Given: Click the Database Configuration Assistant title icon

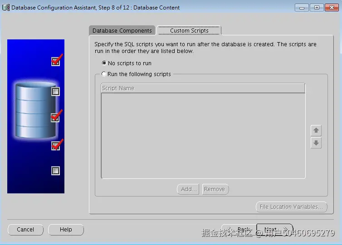Looking at the screenshot, I should (6, 7).
